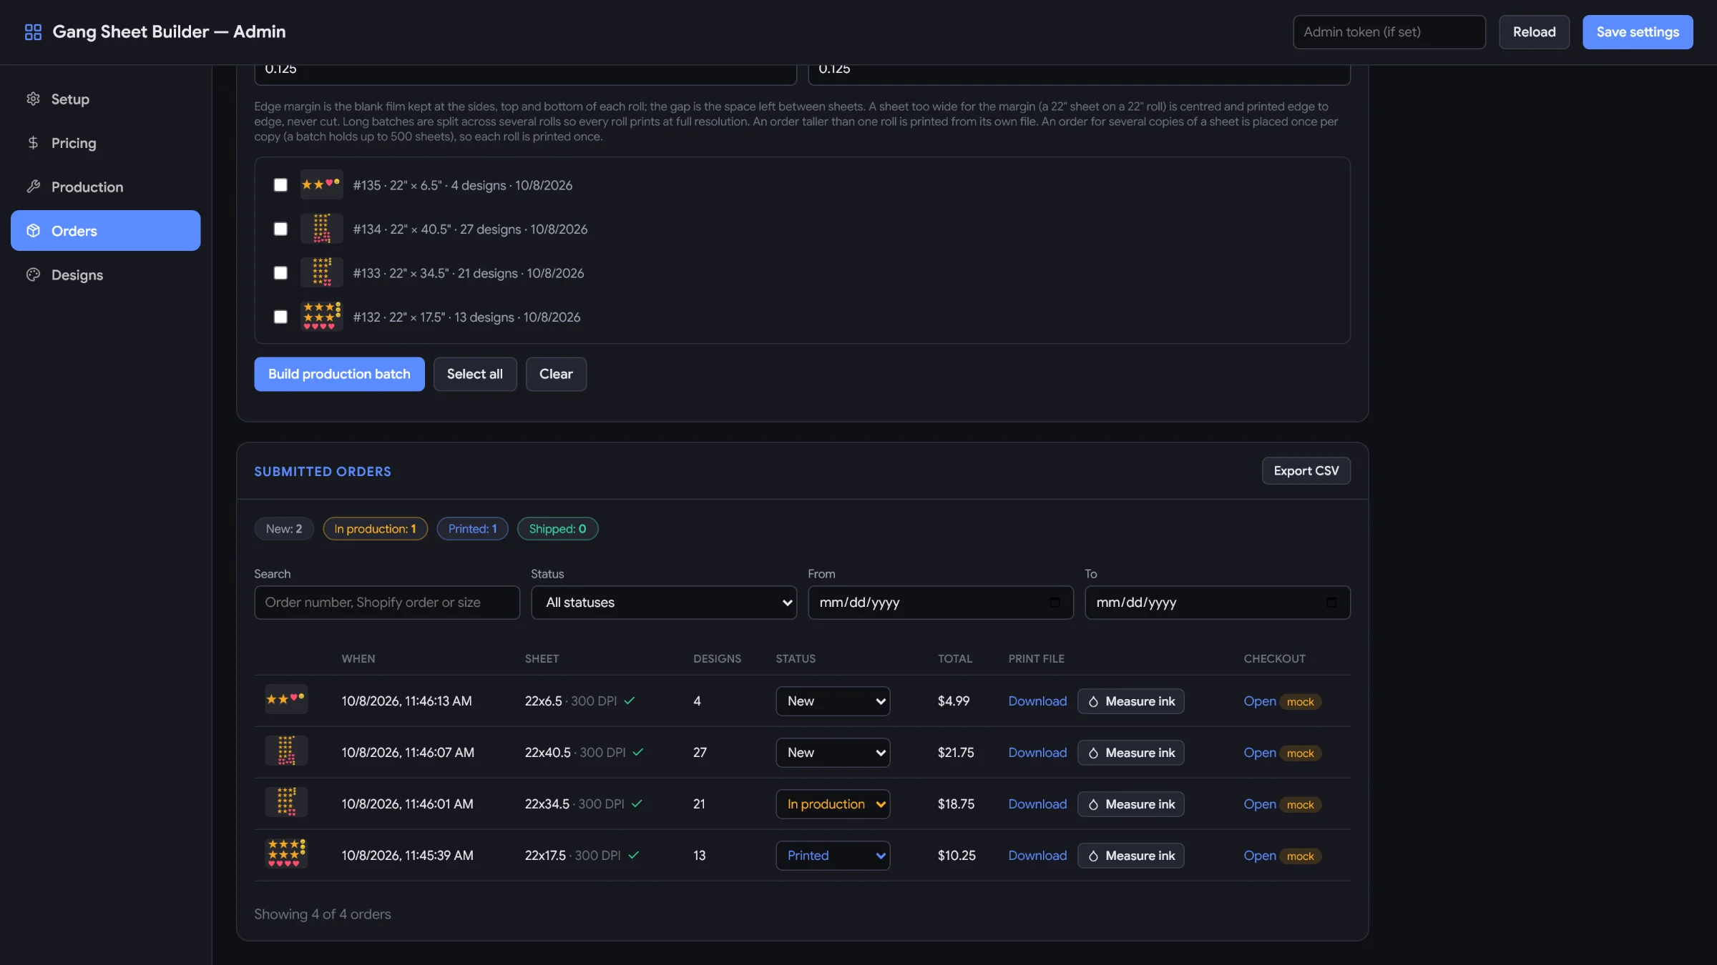Open thumbnail of the $4.99 order row
This screenshot has height=965, width=1717.
pos(286,699)
